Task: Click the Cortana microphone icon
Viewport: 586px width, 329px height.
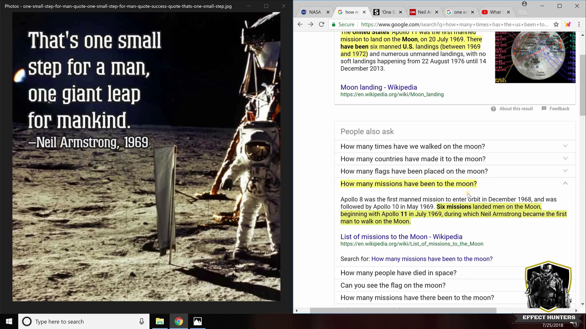Action: (x=141, y=321)
